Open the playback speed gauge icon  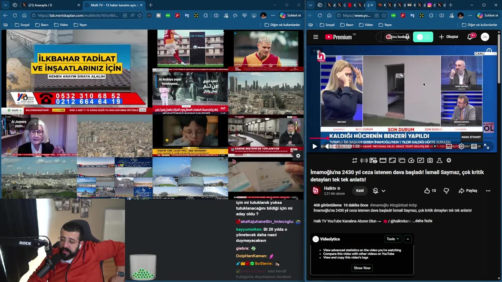(411, 160)
